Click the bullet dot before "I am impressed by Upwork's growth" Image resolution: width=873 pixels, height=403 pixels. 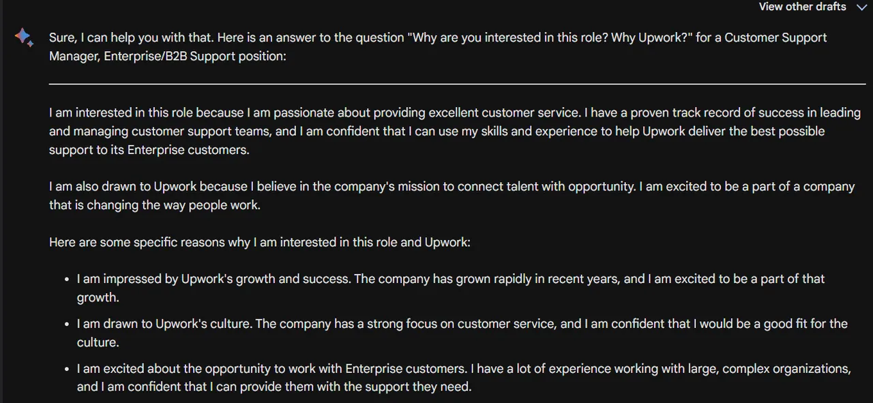[x=67, y=280]
